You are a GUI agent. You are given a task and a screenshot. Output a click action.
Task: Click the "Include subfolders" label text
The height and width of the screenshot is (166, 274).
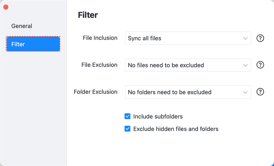click(x=158, y=116)
